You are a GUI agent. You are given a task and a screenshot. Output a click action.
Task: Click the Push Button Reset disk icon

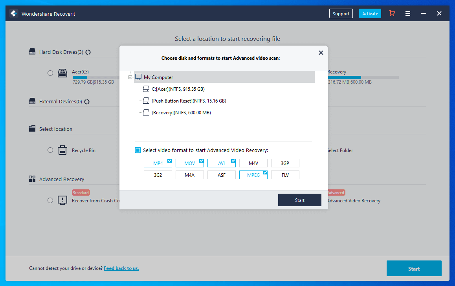146,101
